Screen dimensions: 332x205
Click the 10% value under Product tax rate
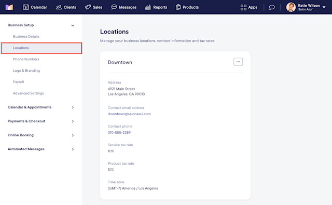coord(110,169)
